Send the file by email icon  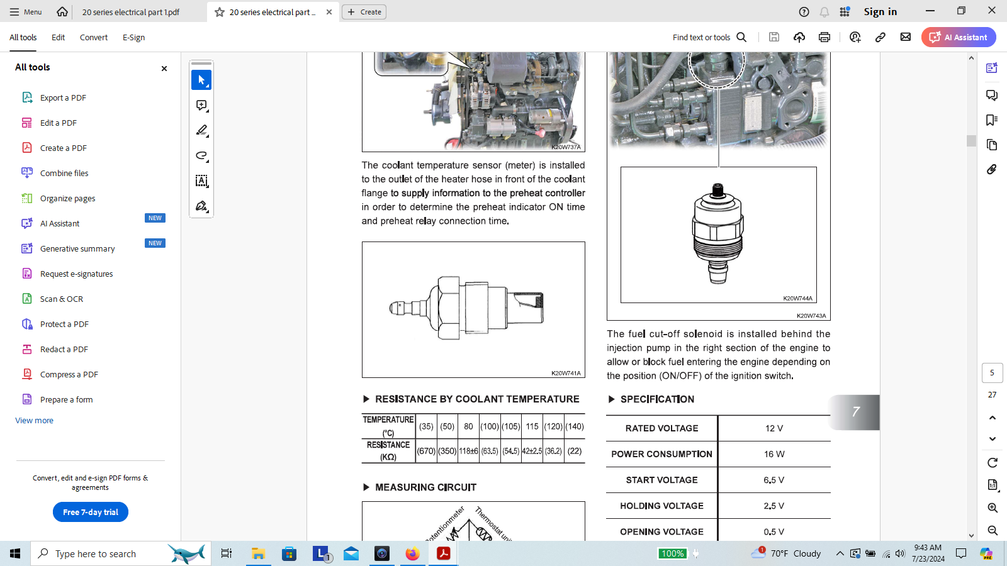(x=906, y=37)
